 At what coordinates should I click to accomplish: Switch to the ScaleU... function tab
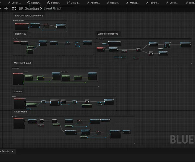tap(55, 3)
